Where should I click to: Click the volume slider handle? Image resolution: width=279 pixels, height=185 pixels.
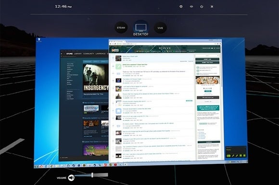coord(92,175)
